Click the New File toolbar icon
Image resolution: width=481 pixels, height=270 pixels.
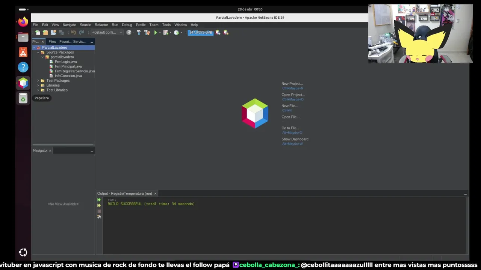(38, 33)
